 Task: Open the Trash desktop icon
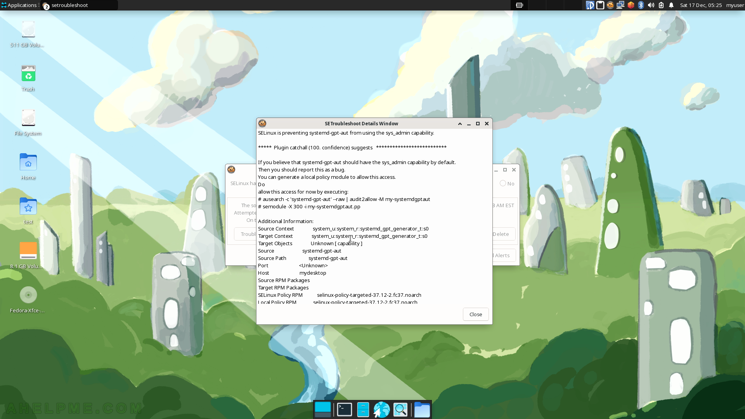click(28, 78)
